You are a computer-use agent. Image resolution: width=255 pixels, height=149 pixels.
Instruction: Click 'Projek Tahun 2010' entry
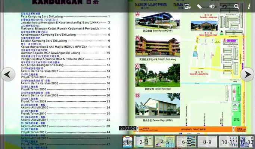[34, 114]
